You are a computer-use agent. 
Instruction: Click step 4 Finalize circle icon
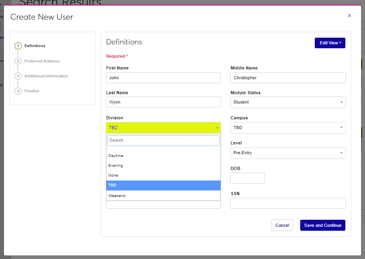[18, 91]
